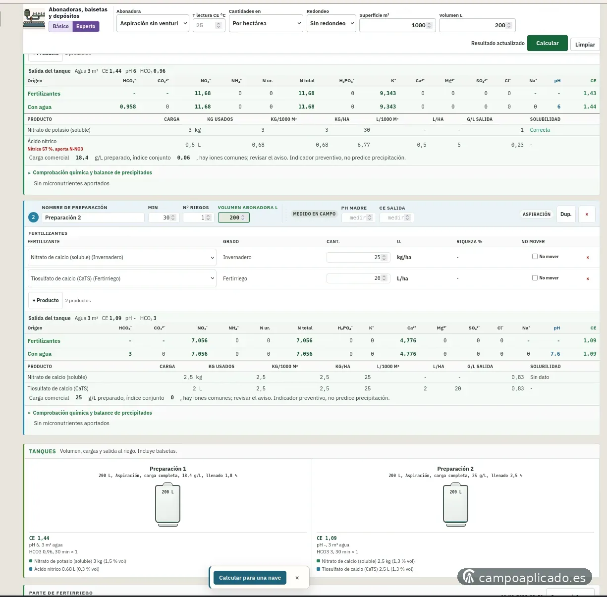The width and height of the screenshot is (607, 597).
Task: Duplicate Preparación 2 with the Dup. button
Action: [566, 215]
